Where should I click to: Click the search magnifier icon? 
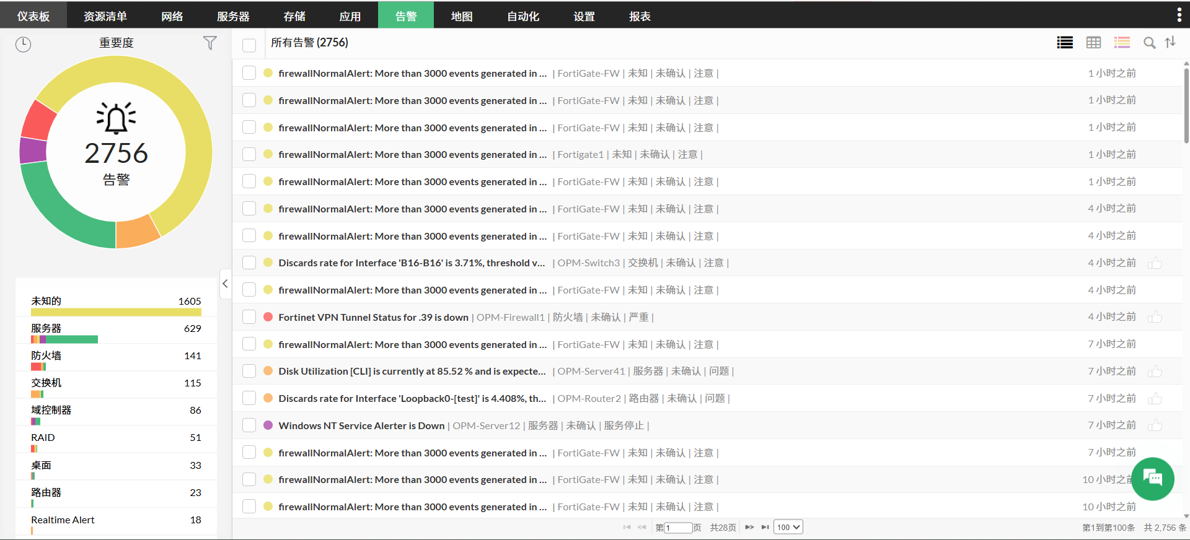tap(1149, 43)
